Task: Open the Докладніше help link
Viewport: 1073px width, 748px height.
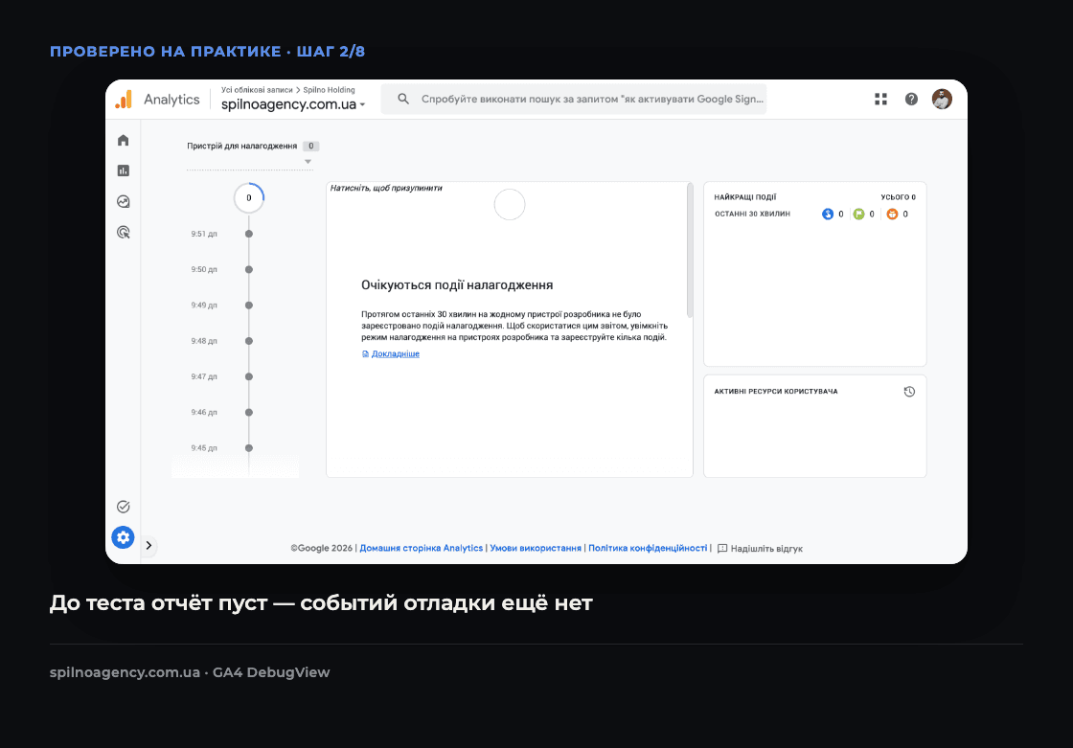Action: point(396,353)
